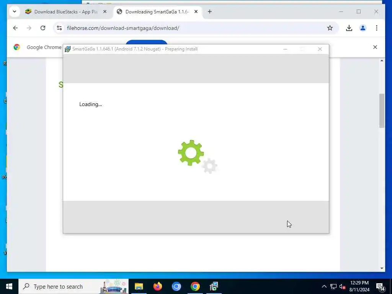The width and height of the screenshot is (392, 294).
Task: Switch to Google Chrome on the taskbar
Action: pos(195,286)
